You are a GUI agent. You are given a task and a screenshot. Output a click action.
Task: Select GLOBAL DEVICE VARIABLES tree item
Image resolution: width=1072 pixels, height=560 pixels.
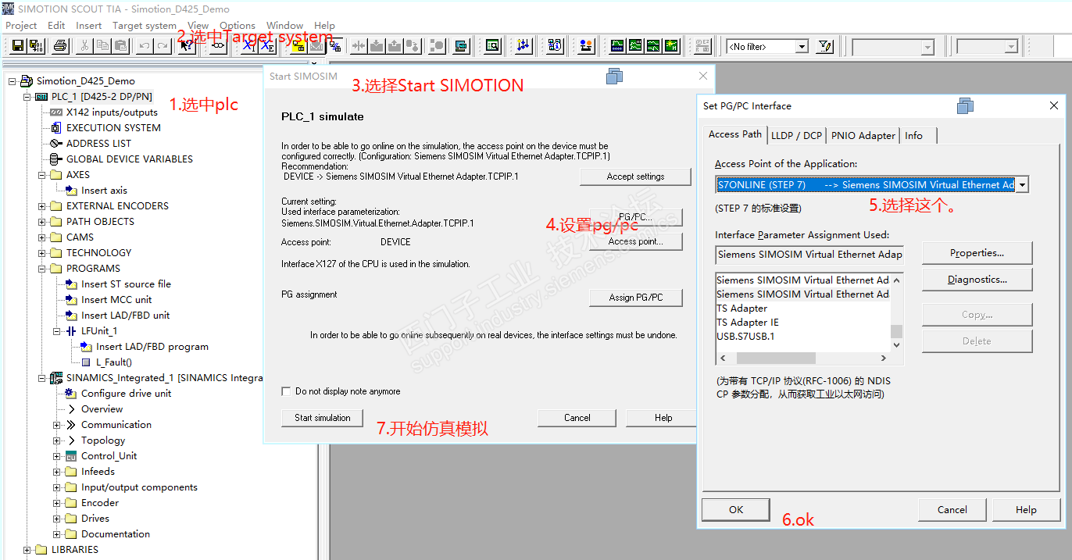[x=129, y=159]
